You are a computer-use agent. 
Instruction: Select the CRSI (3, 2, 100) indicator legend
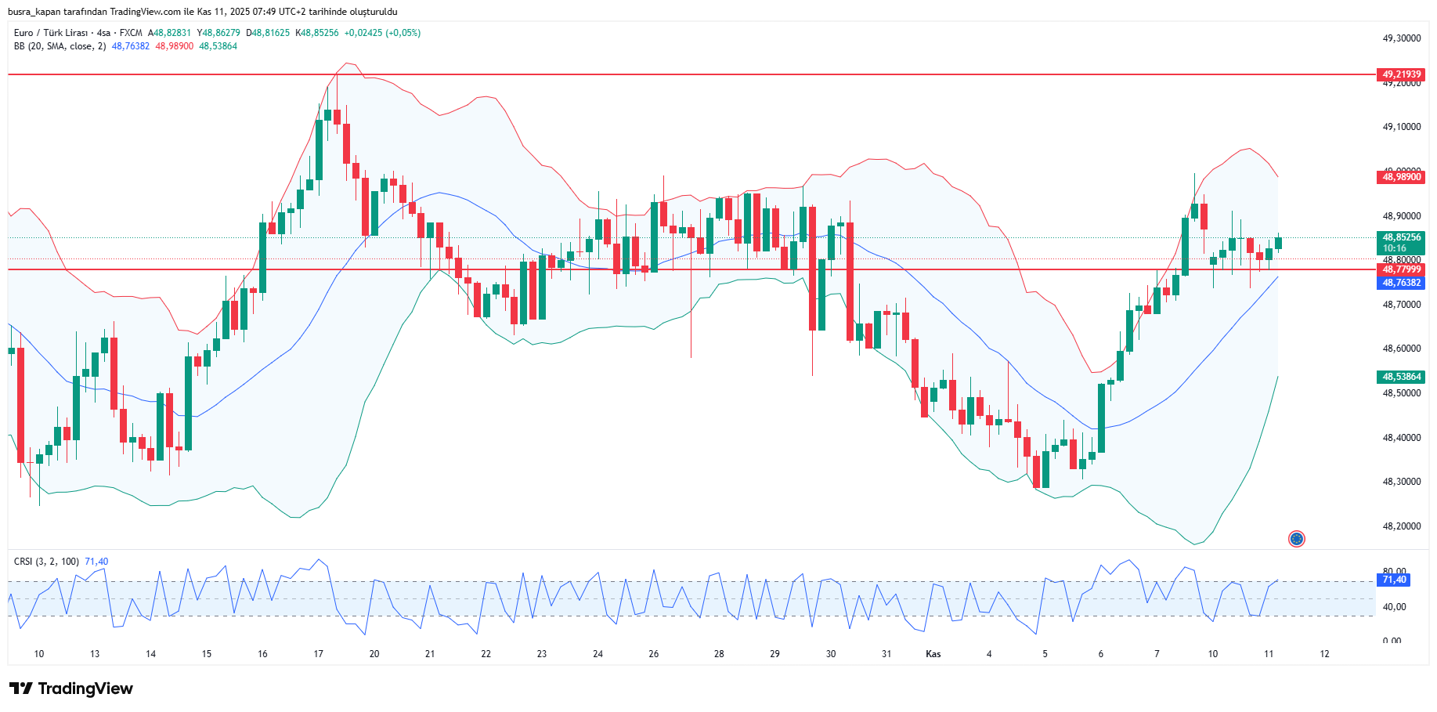46,562
